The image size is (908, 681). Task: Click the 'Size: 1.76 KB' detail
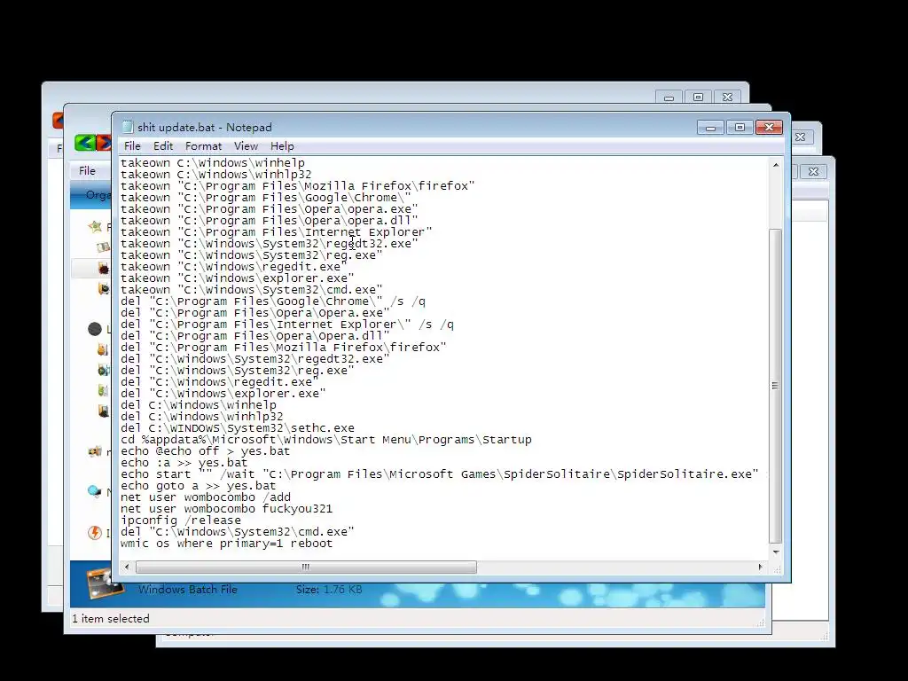329,590
